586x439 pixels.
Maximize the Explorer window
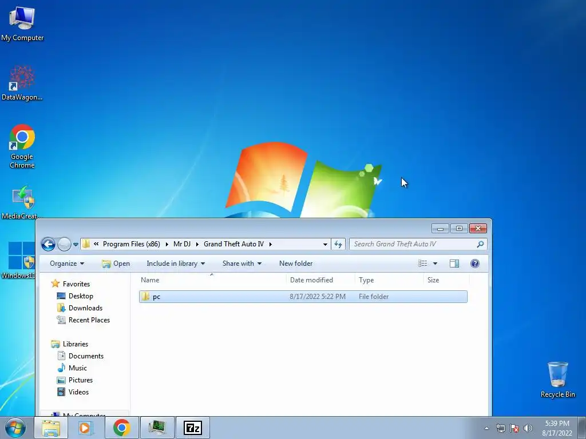click(460, 229)
